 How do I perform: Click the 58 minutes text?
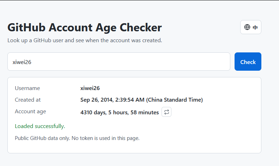145,113
